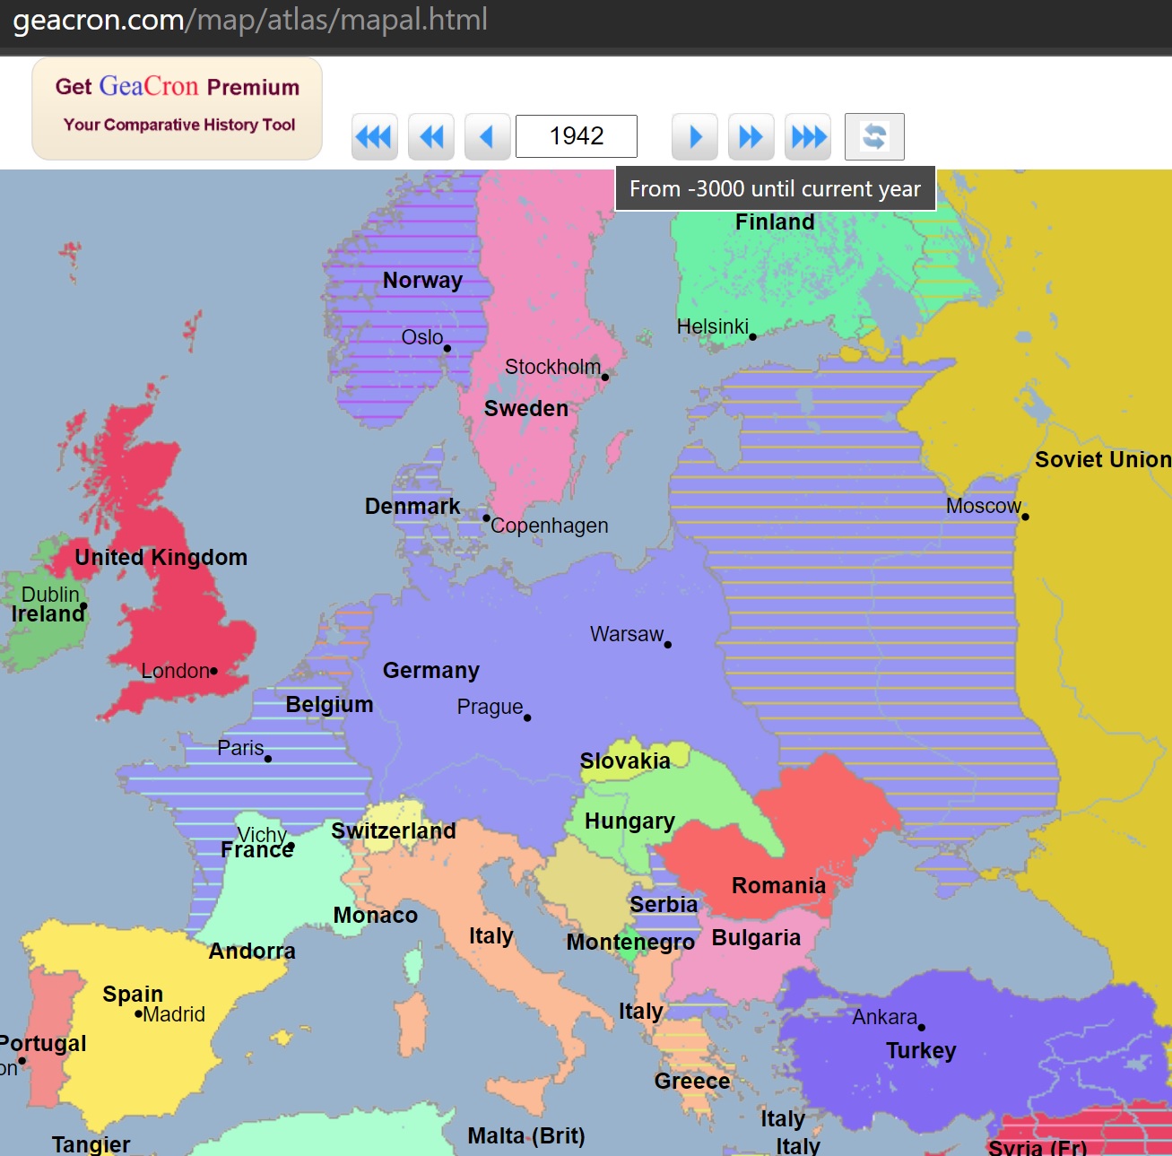Viewport: 1172px width, 1156px height.
Task: Advance one year with single right arrow
Action: point(695,136)
